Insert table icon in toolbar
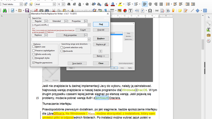Screen dimensions: 212x119 112,10
